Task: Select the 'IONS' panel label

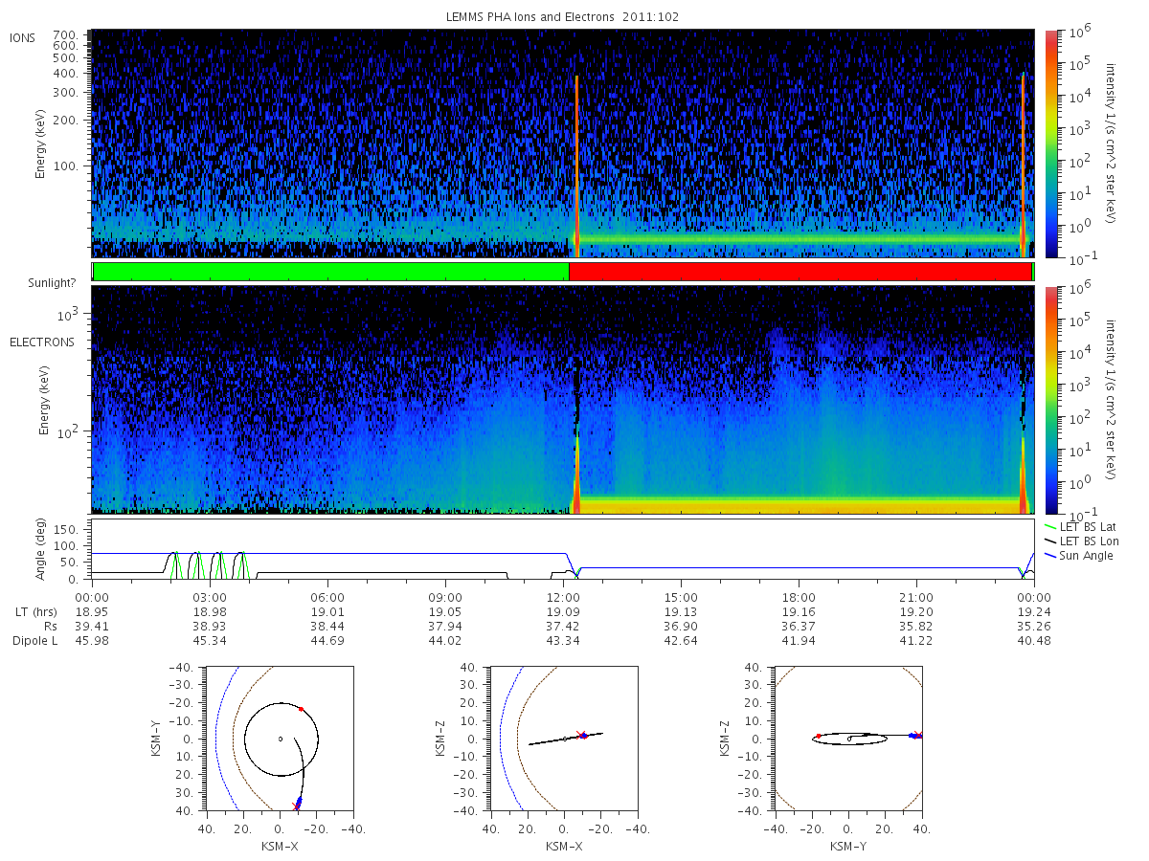Action: (22, 38)
